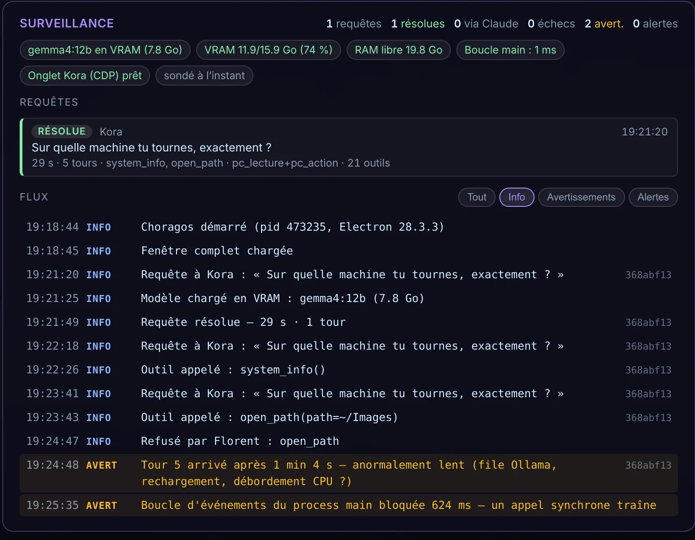The image size is (695, 540).
Task: Click the 1 requêtes counter
Action: click(354, 24)
